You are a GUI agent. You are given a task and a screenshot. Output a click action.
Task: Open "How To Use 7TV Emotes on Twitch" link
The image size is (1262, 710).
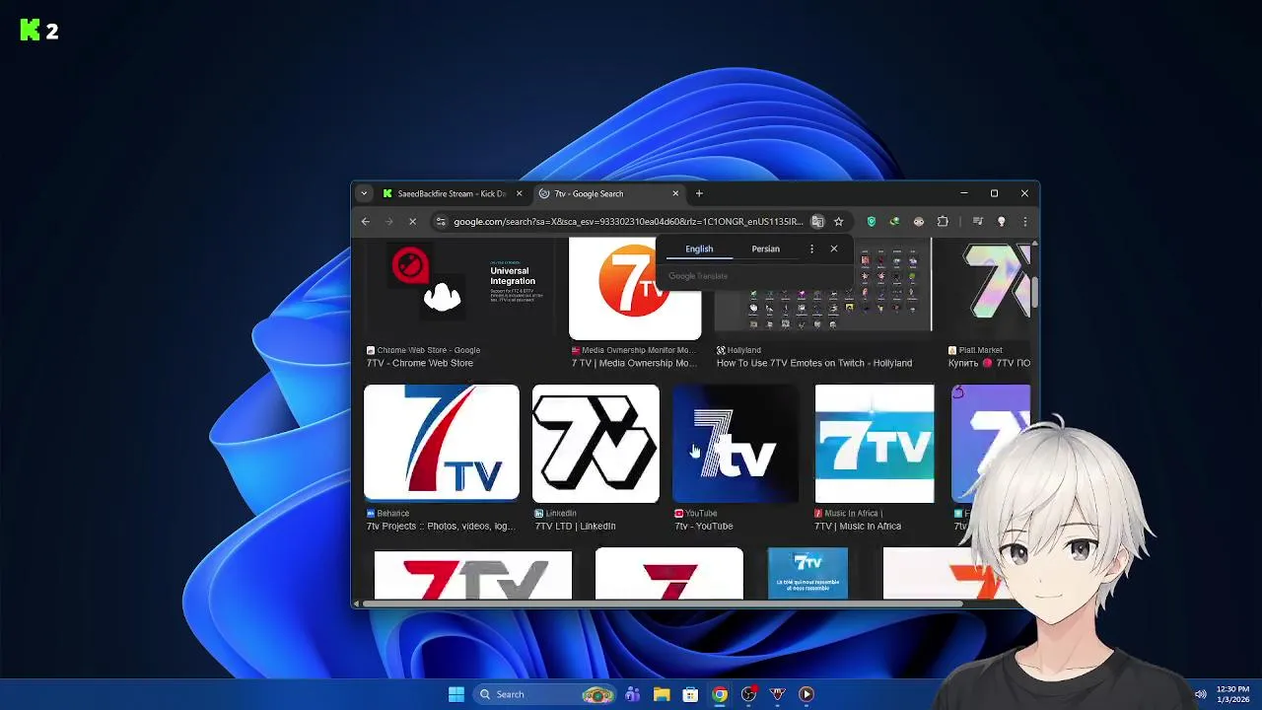[814, 363]
